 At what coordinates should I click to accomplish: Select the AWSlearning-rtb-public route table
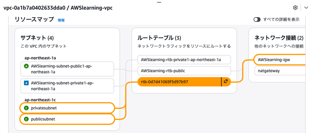coord(184,71)
